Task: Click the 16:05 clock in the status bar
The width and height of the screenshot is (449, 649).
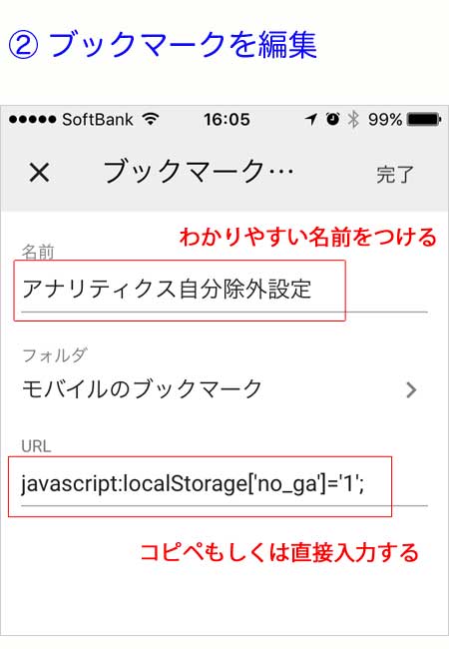Action: [226, 120]
